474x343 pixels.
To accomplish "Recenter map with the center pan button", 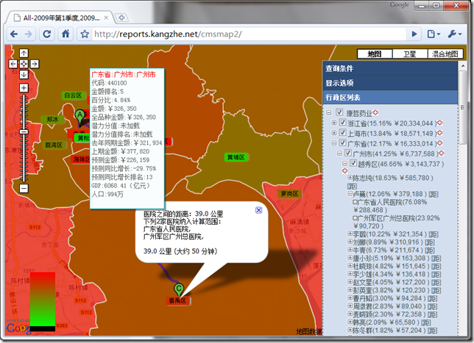I will pos(24,64).
